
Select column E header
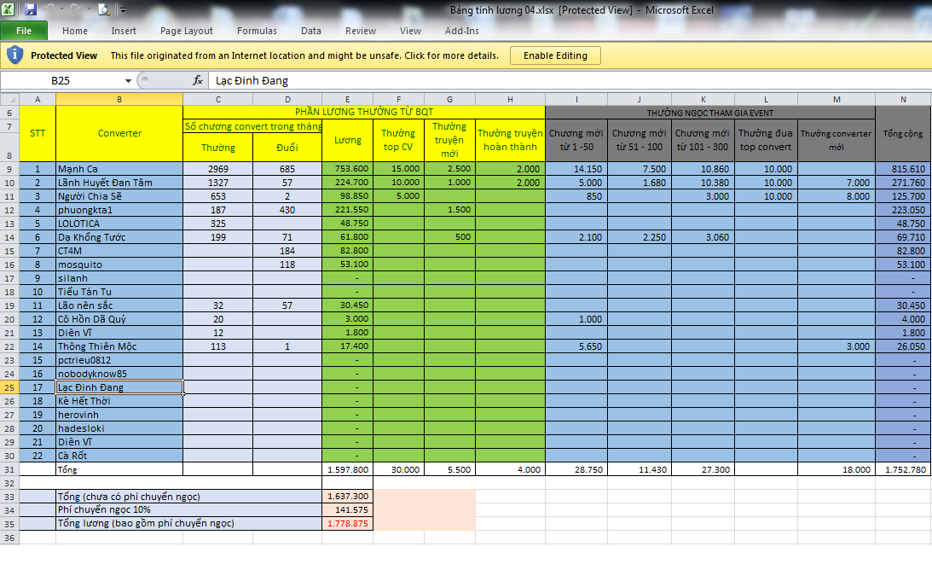point(347,99)
